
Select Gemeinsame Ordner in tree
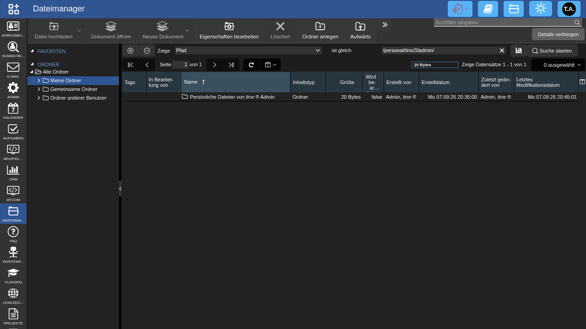point(74,89)
